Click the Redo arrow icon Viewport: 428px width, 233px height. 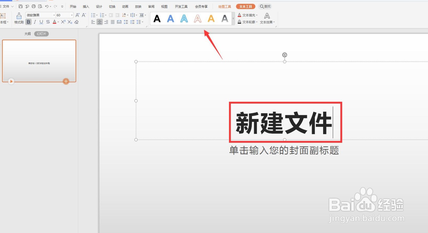[55, 6]
